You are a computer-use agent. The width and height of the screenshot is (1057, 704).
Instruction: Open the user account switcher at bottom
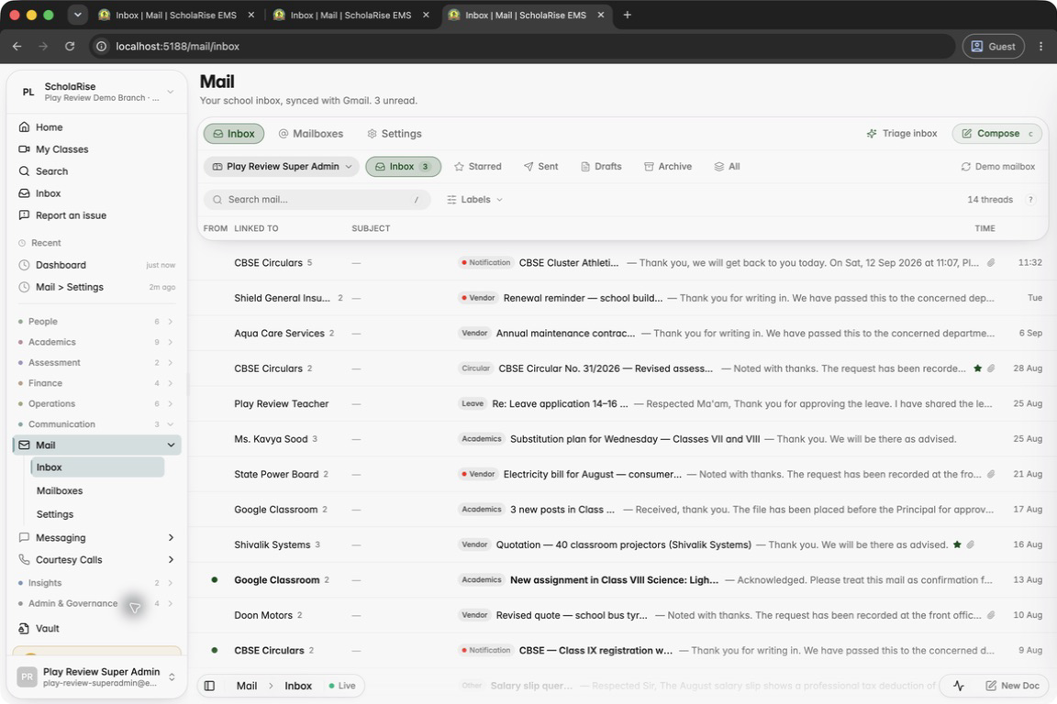97,677
